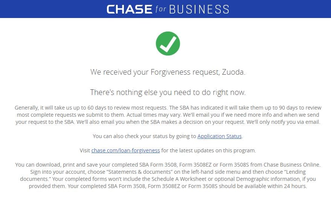Click the word BUSINESS in the header
The height and width of the screenshot is (200, 331).
tap(199, 9)
